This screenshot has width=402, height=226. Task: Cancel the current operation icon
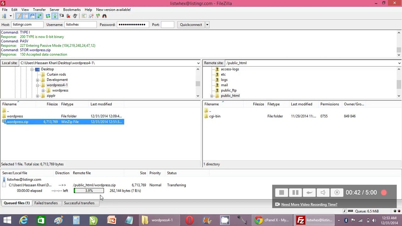click(x=62, y=16)
